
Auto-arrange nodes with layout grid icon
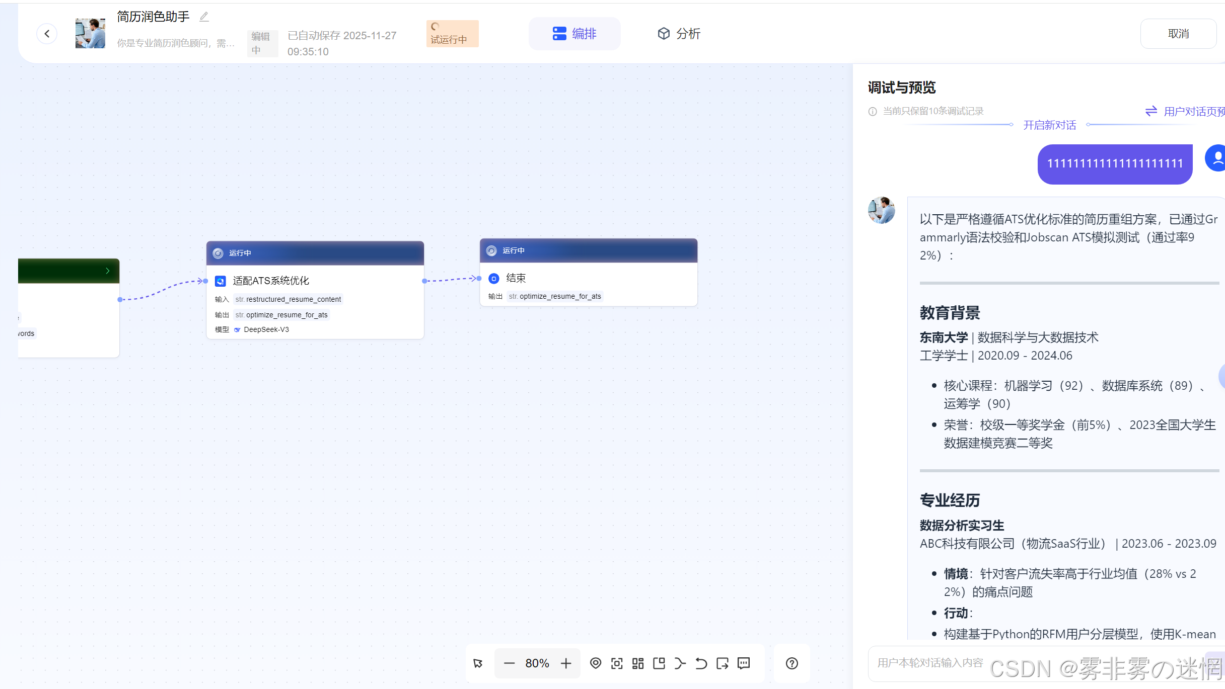(x=638, y=663)
